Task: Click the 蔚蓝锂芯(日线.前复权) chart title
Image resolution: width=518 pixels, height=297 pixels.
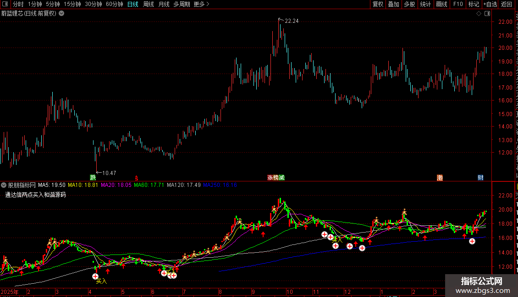Action: coord(29,14)
